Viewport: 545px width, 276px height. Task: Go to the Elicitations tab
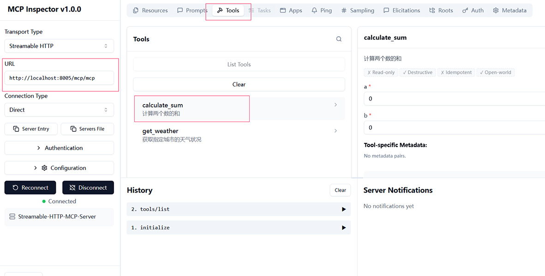(x=401, y=11)
